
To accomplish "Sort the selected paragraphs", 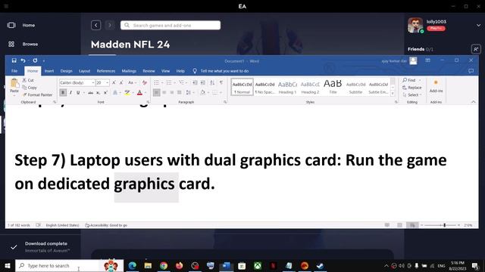I will [x=212, y=82].
